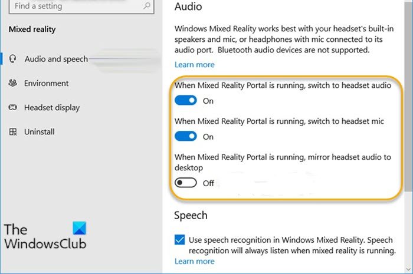The width and height of the screenshot is (413, 274).
Task: Click the Audio section heading
Action: [x=188, y=6]
